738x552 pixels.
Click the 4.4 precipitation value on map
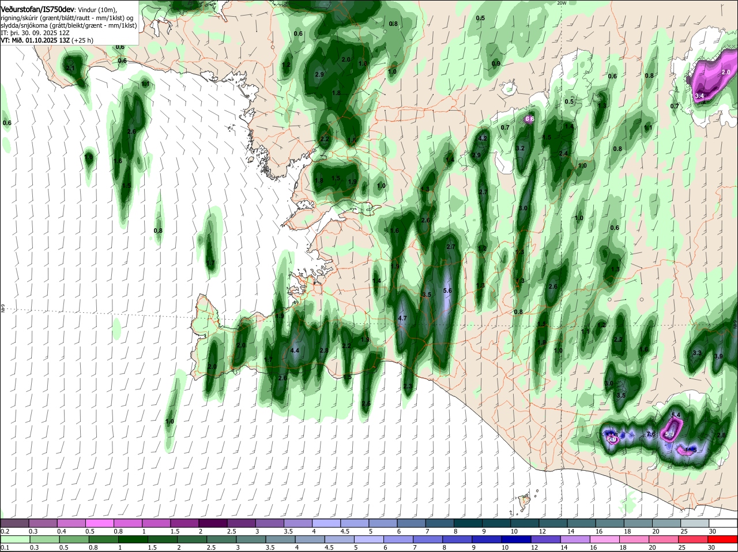pos(295,350)
